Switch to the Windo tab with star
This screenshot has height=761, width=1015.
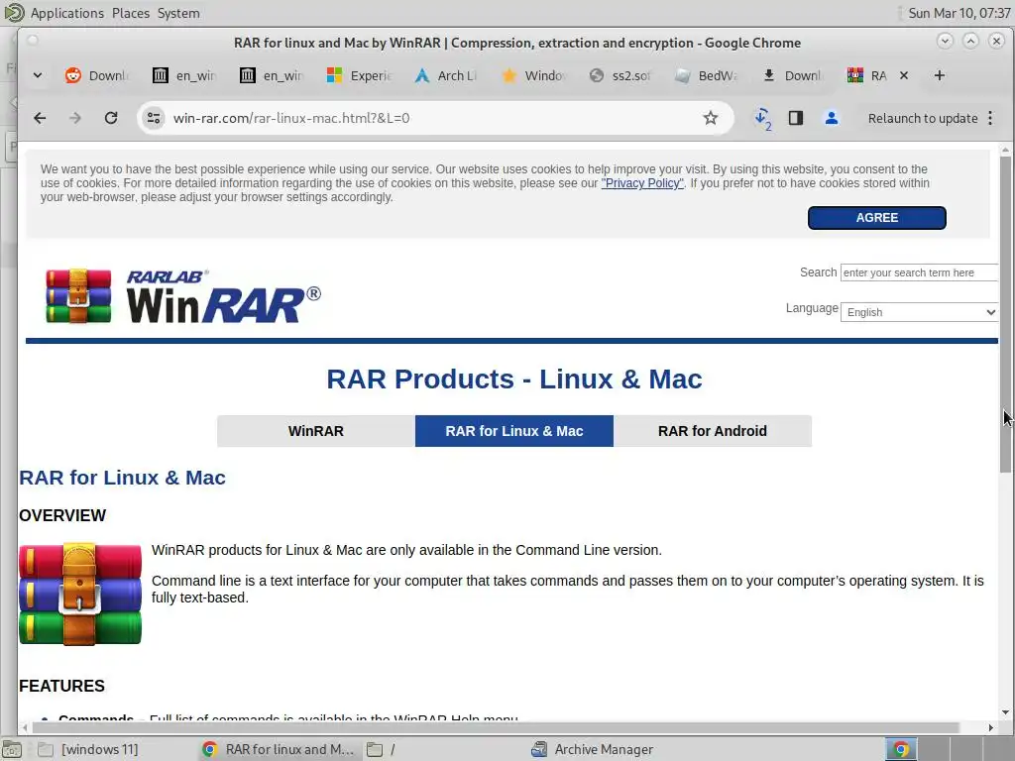(x=534, y=75)
